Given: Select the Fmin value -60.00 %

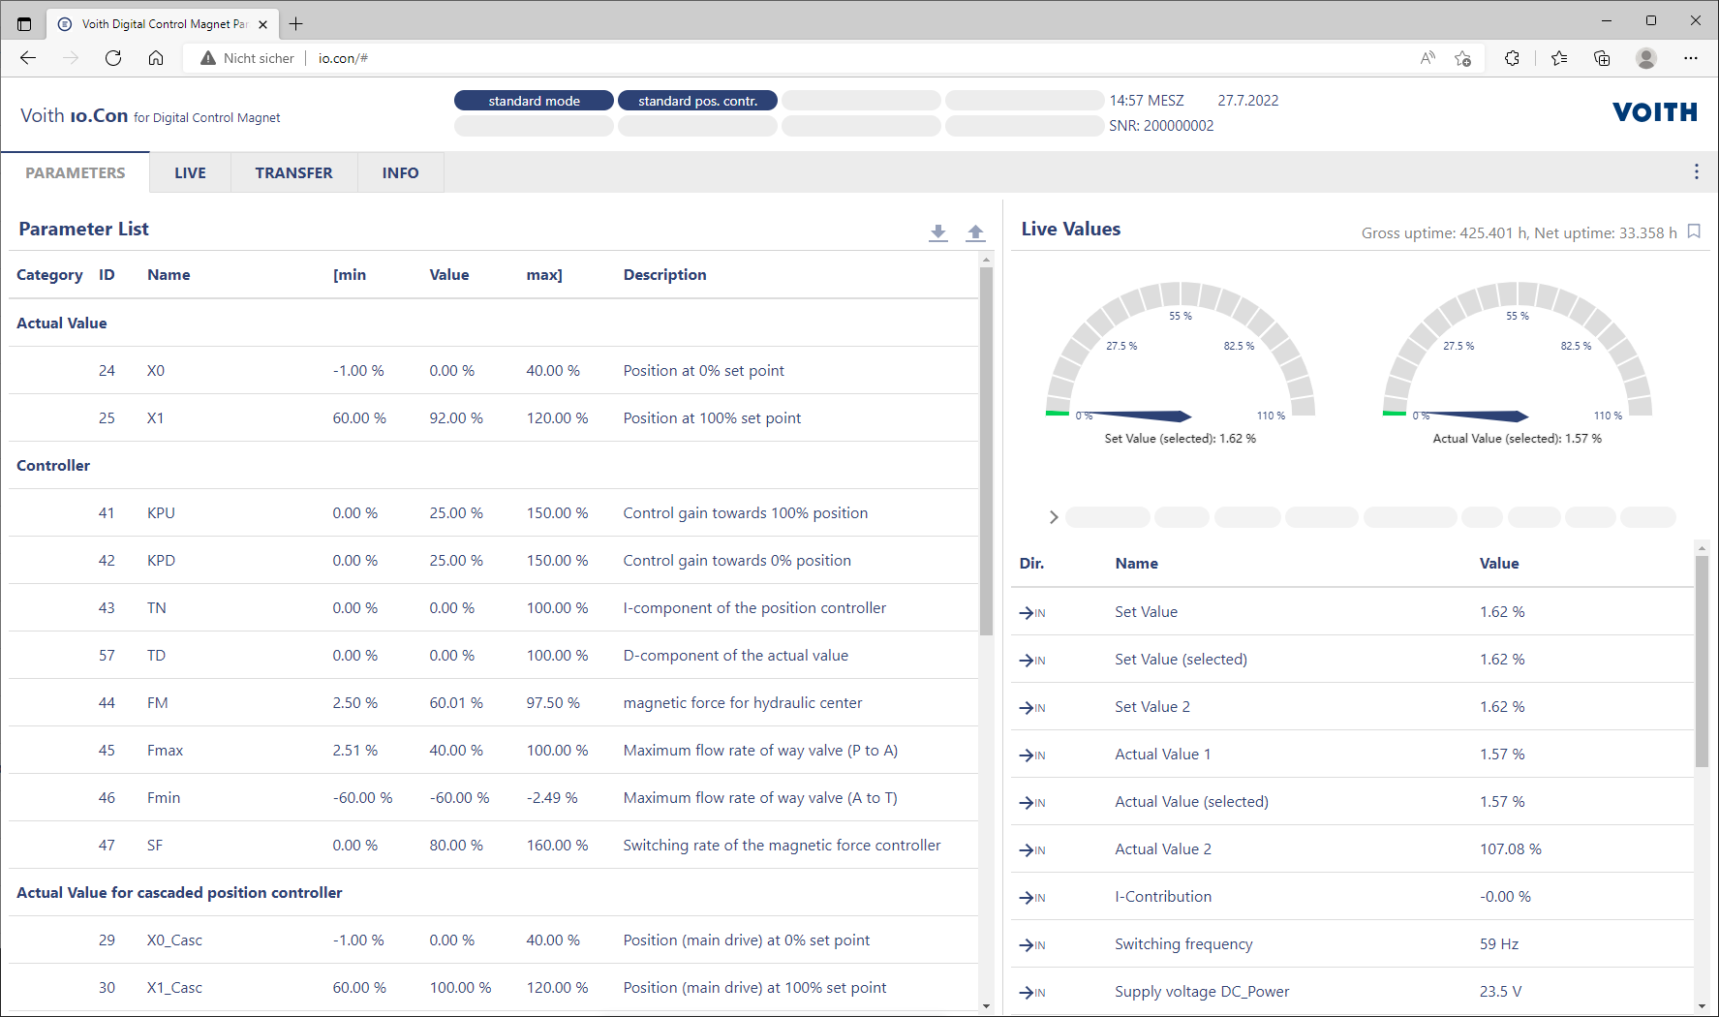Looking at the screenshot, I should pyautogui.click(x=459, y=798).
